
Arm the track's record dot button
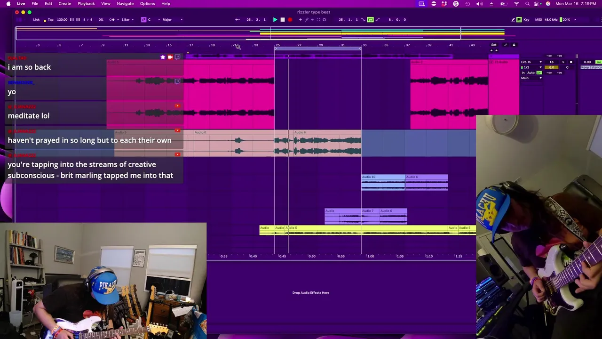(571, 62)
